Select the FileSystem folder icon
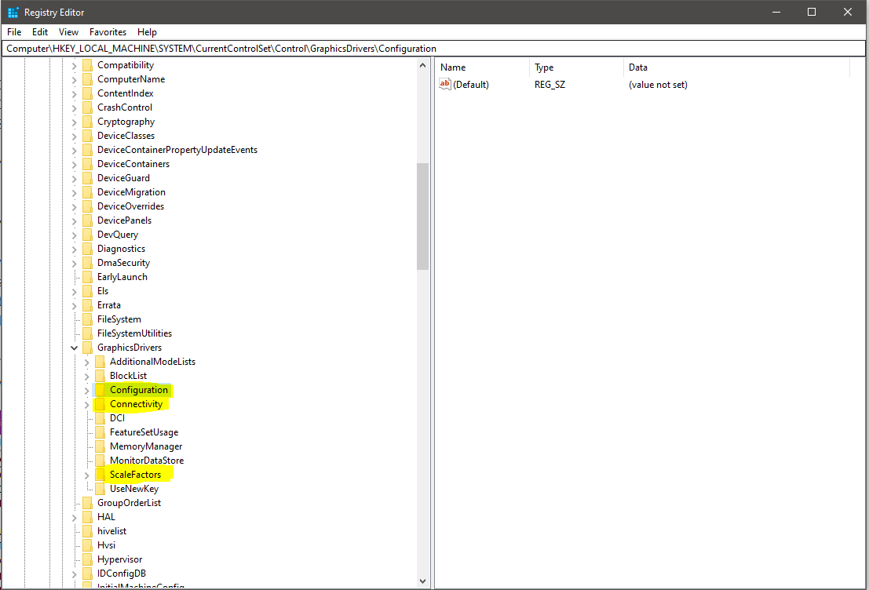 click(88, 319)
